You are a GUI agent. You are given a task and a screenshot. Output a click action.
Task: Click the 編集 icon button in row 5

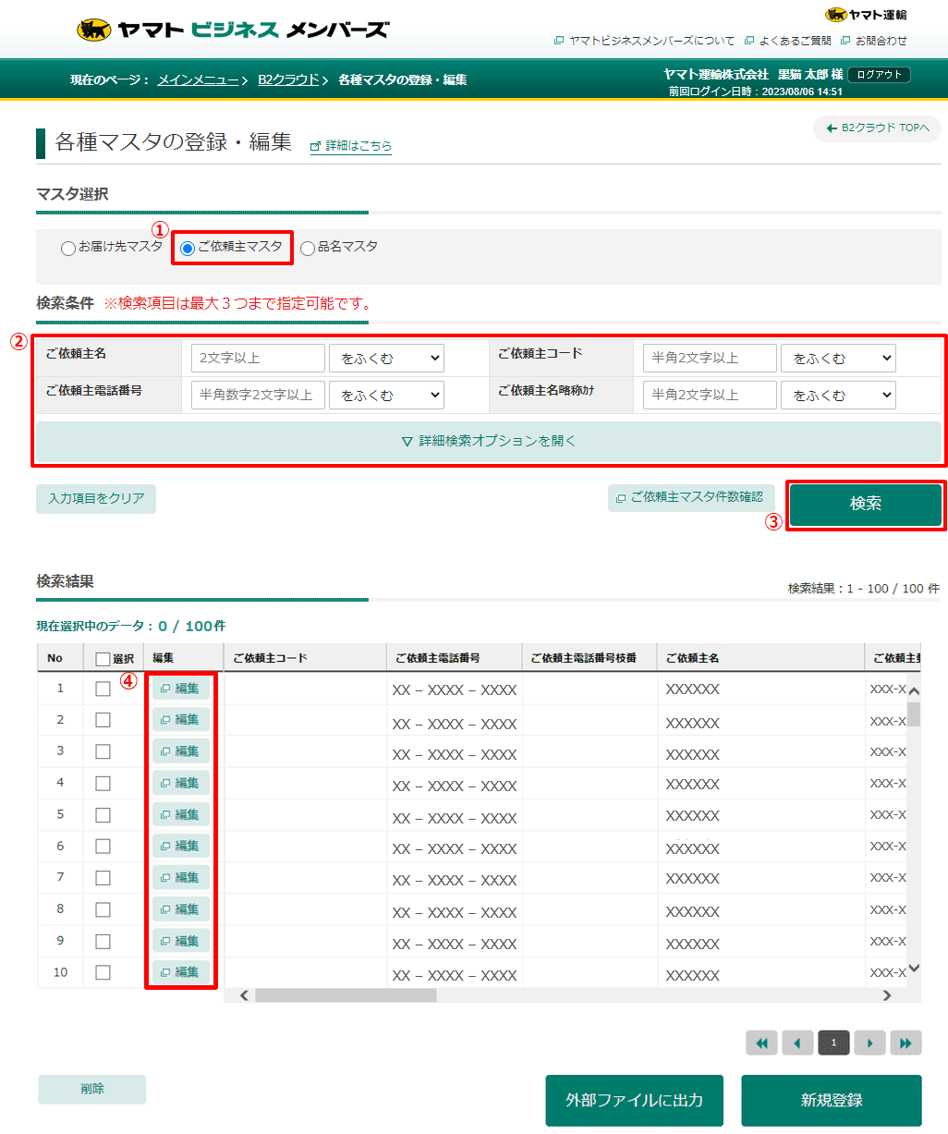click(x=180, y=814)
